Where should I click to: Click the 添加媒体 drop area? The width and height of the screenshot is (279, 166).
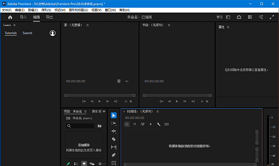point(84,145)
